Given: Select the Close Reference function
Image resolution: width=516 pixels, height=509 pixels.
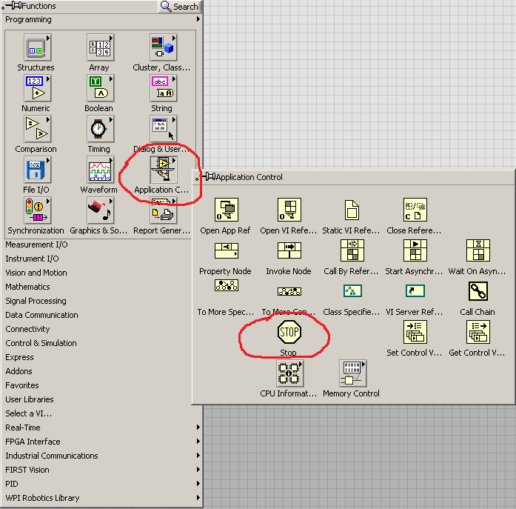Looking at the screenshot, I should pyautogui.click(x=415, y=210).
